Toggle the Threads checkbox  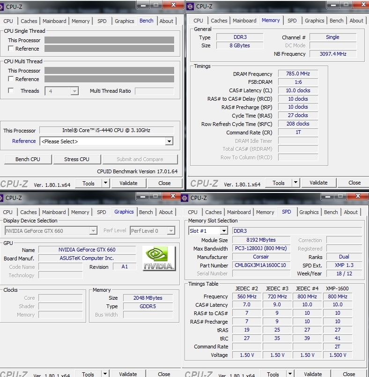tap(11, 90)
